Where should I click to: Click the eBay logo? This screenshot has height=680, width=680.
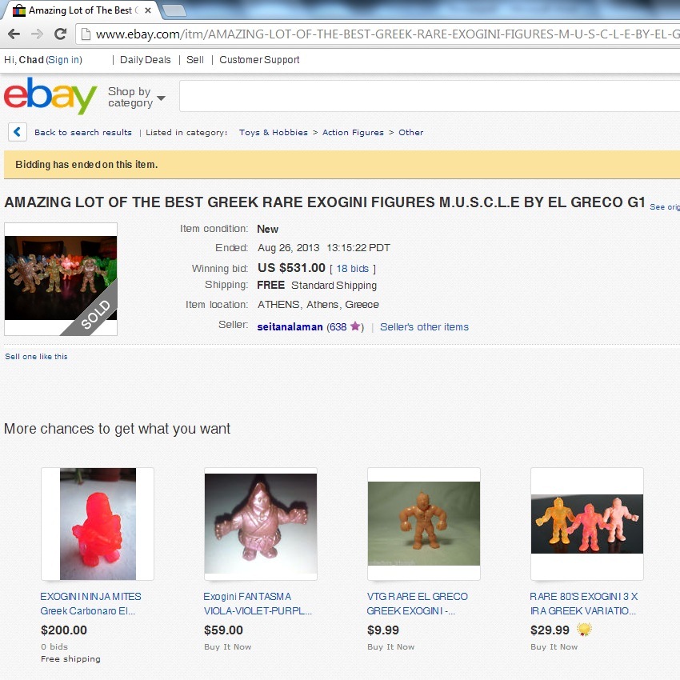(x=50, y=95)
